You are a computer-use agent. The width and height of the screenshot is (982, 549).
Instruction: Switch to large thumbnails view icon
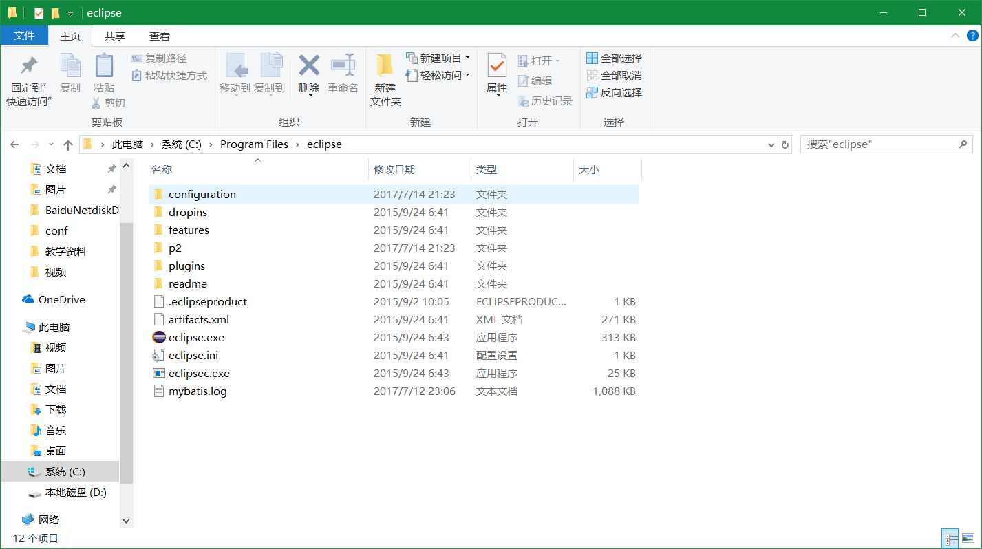(968, 539)
